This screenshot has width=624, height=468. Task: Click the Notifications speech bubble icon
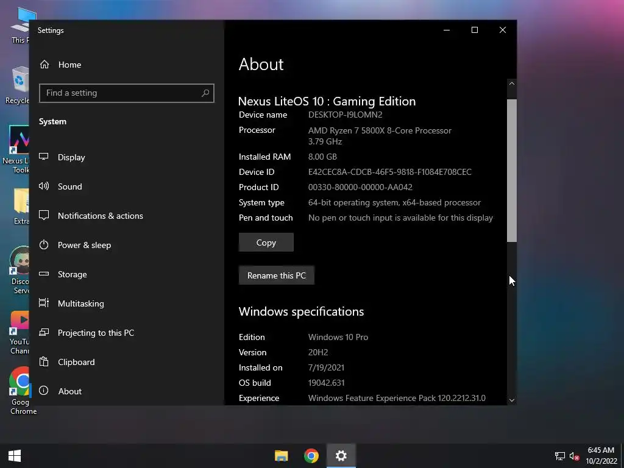44,215
